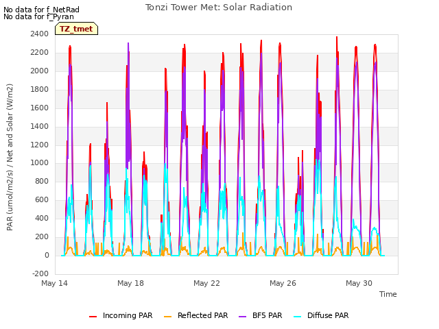Click the 2200 y-axis tick label
The image size is (439, 329).
click(x=40, y=52)
